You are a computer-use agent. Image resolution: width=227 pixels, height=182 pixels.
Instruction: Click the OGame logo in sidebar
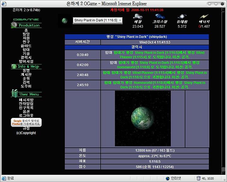point(26,19)
